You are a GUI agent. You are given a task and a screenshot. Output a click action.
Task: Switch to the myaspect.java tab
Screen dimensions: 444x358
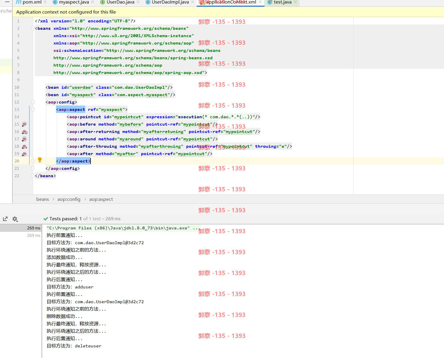(71, 2)
